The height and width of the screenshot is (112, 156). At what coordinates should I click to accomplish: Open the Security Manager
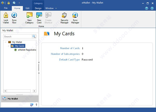(x=64, y=18)
